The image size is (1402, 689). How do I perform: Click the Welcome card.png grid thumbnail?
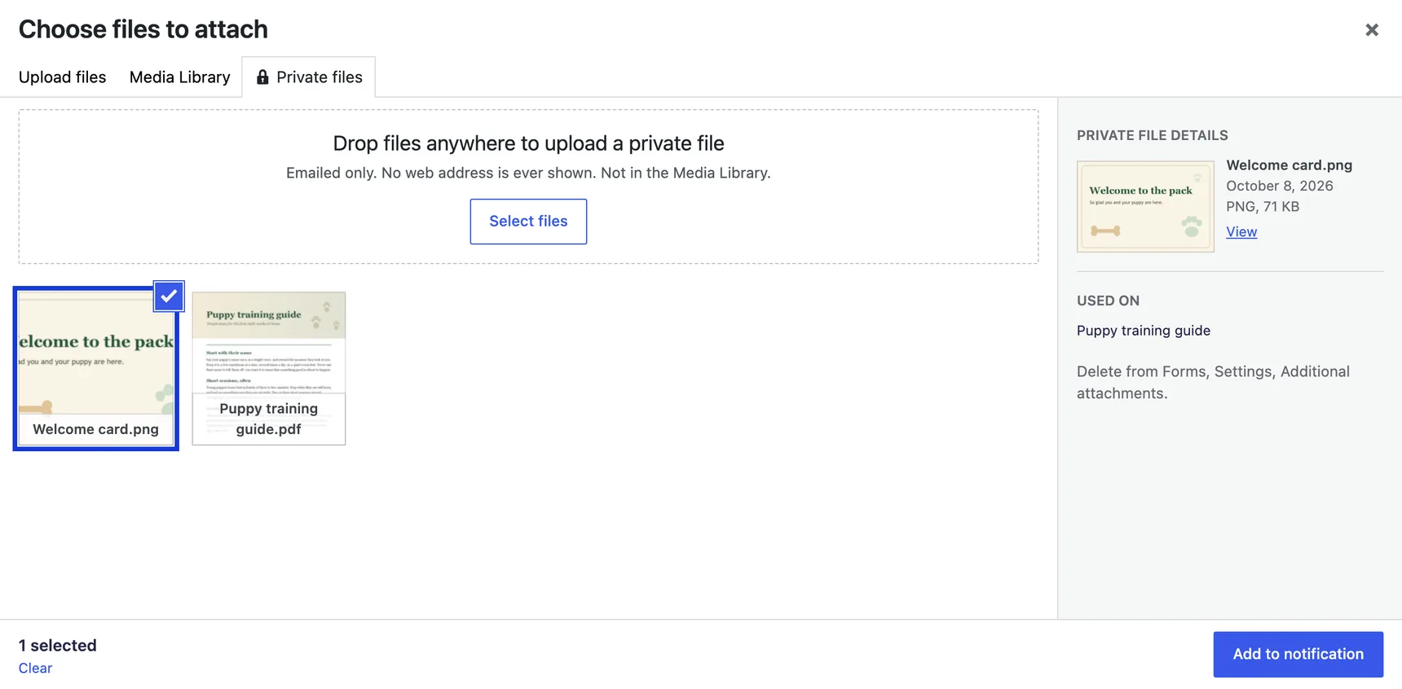click(x=96, y=368)
